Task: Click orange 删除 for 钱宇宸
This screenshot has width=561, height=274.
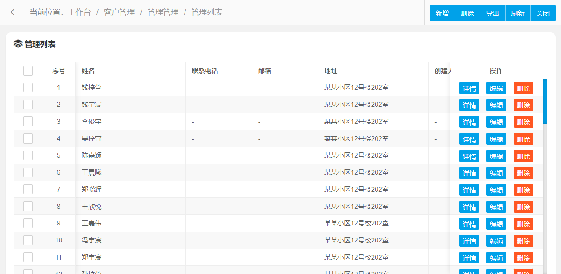Action: [x=523, y=105]
